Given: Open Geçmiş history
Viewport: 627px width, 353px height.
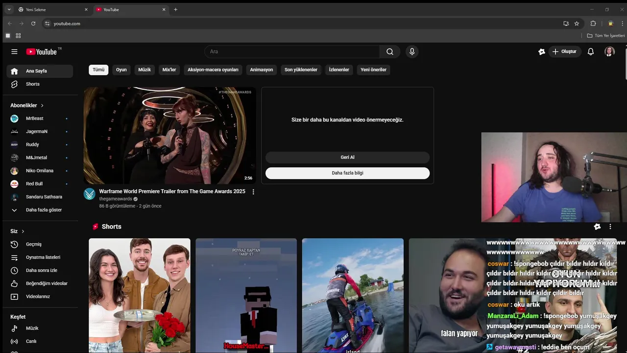Looking at the screenshot, I should (x=40, y=244).
